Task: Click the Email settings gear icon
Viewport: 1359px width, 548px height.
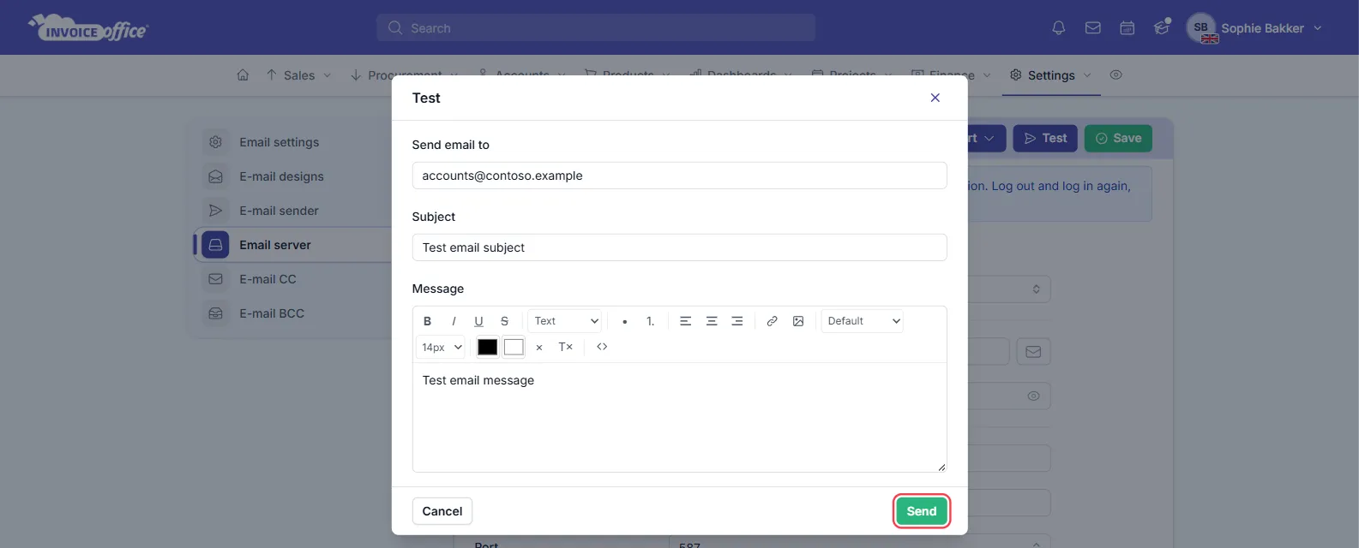Action: point(215,142)
